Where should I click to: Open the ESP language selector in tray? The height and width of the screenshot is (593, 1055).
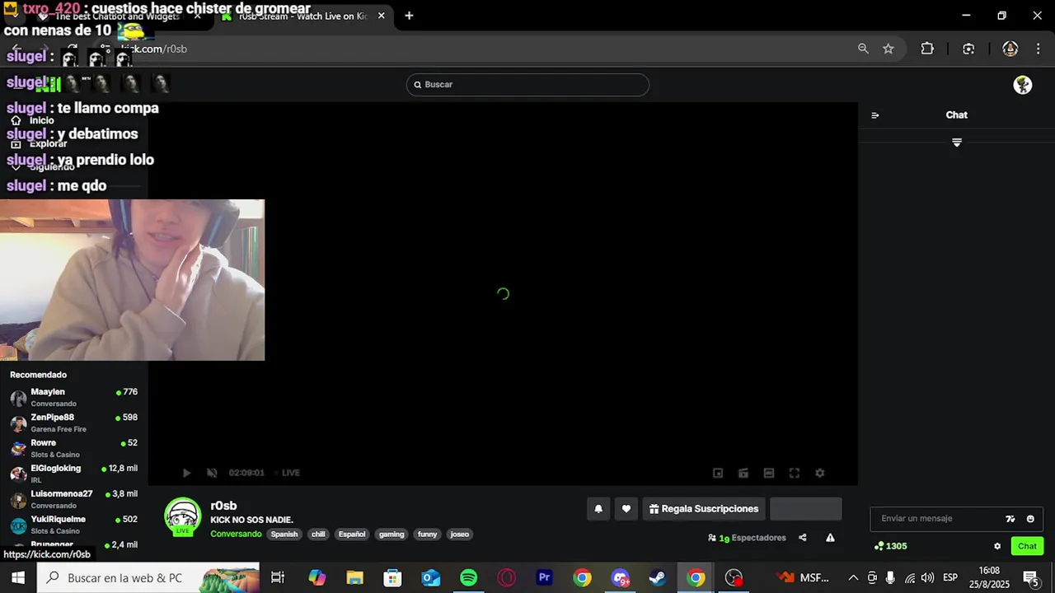[950, 578]
